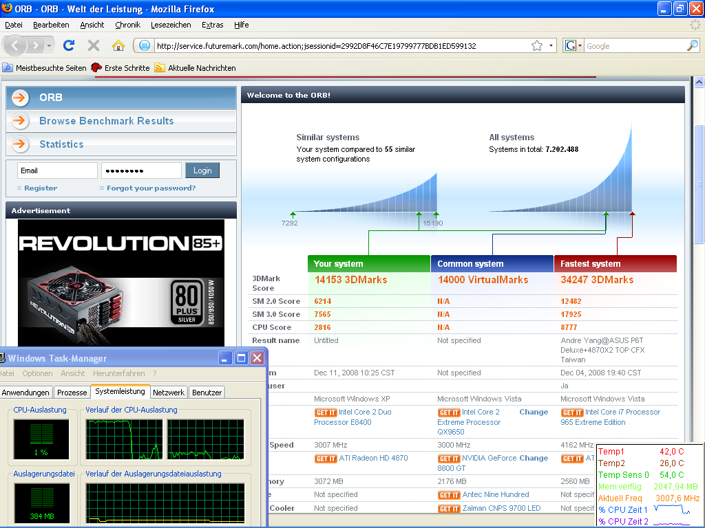The height and width of the screenshot is (528, 705).
Task: Reload the page with the refresh icon
Action: click(x=69, y=45)
